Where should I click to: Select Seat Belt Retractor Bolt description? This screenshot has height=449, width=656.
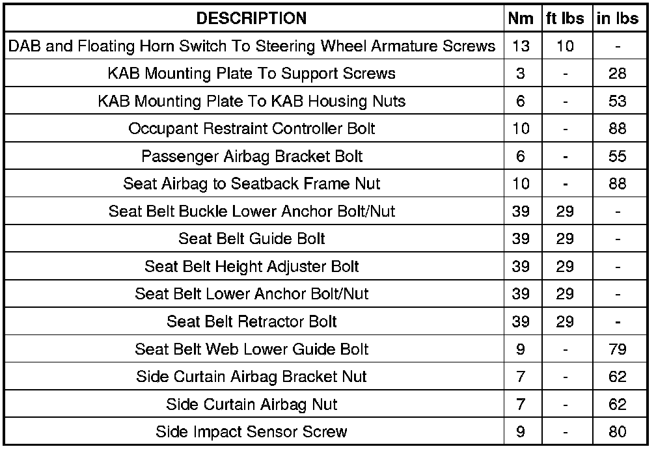click(x=251, y=321)
